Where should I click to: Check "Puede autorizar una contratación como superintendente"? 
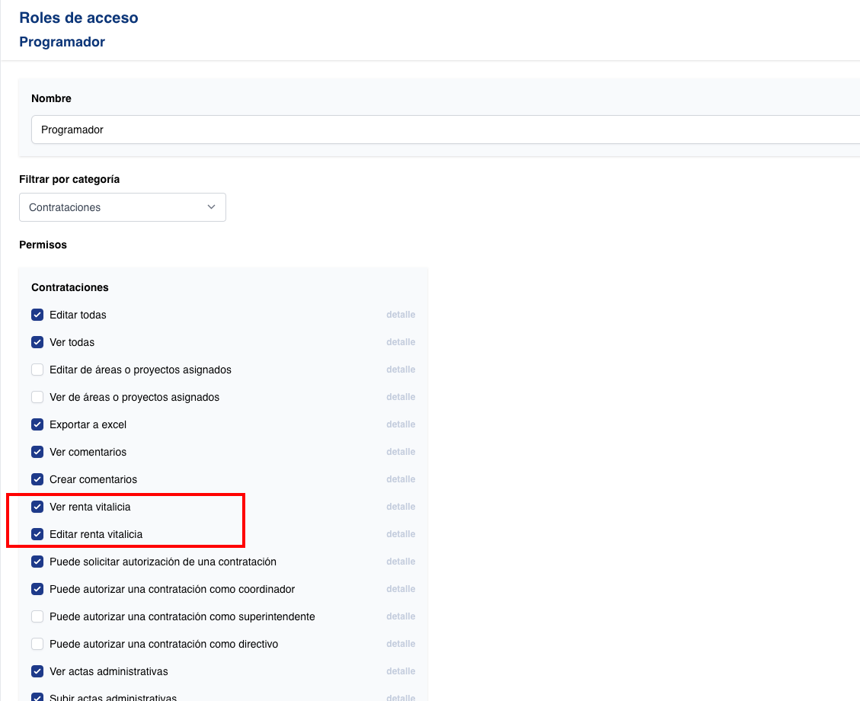[x=37, y=616]
